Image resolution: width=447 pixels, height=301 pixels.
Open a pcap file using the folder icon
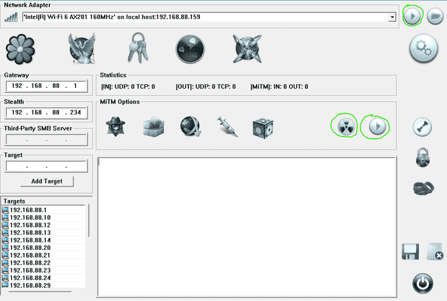pyautogui.click(x=435, y=16)
